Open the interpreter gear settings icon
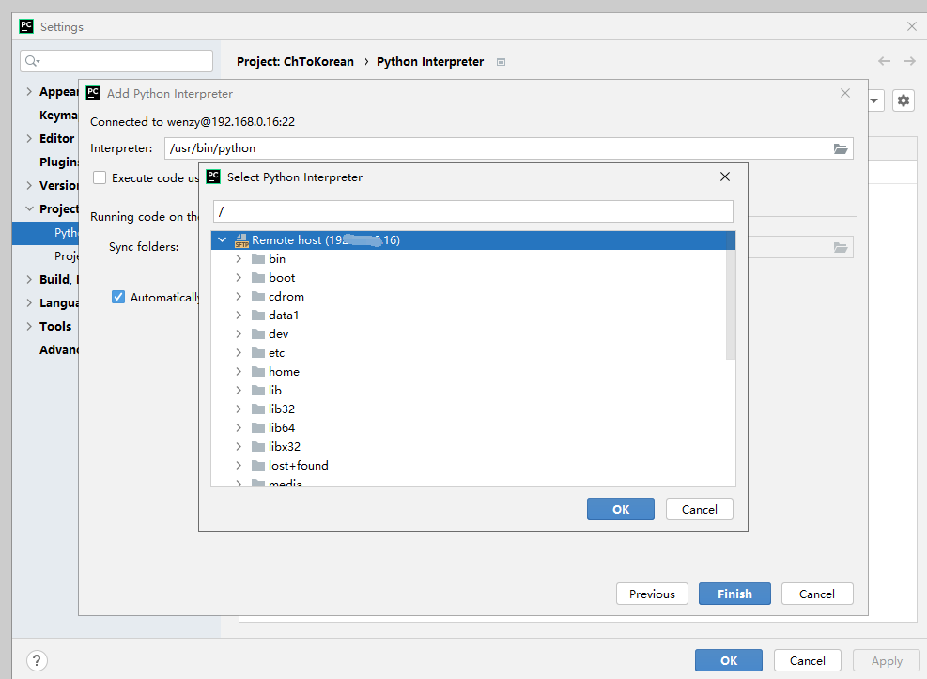 tap(903, 100)
